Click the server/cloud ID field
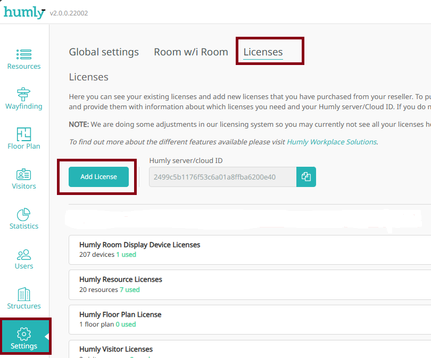Viewport: 431px width, 358px height. tap(222, 177)
